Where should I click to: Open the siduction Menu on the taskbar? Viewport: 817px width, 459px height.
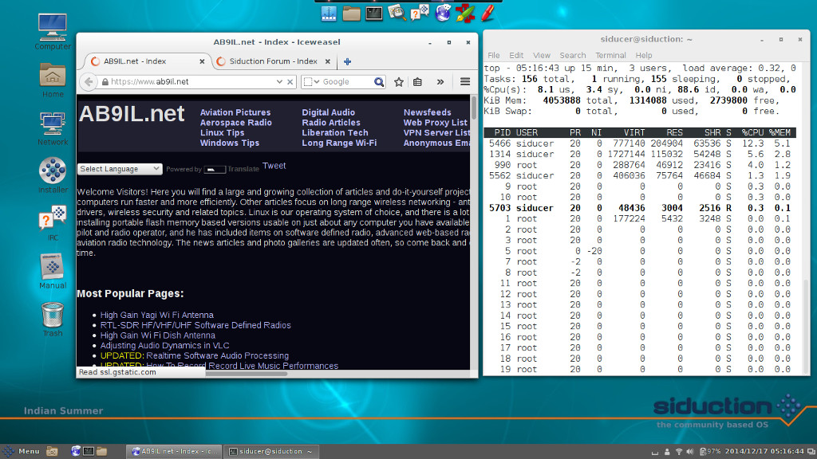point(22,451)
